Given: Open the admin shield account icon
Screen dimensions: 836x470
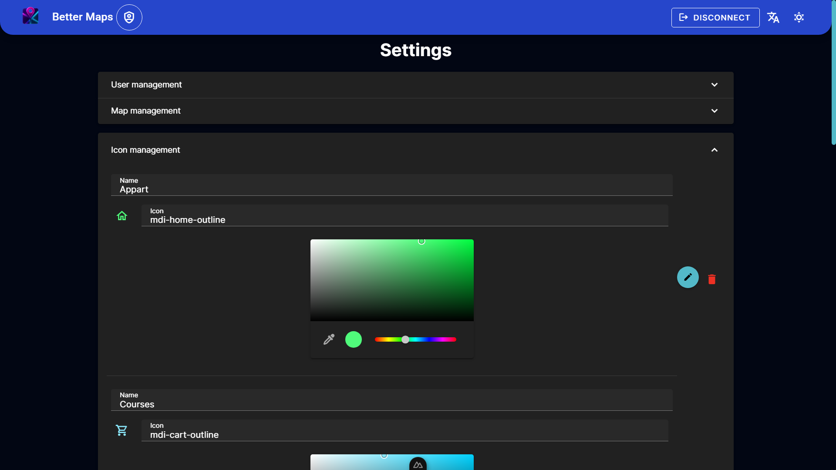Looking at the screenshot, I should point(129,17).
